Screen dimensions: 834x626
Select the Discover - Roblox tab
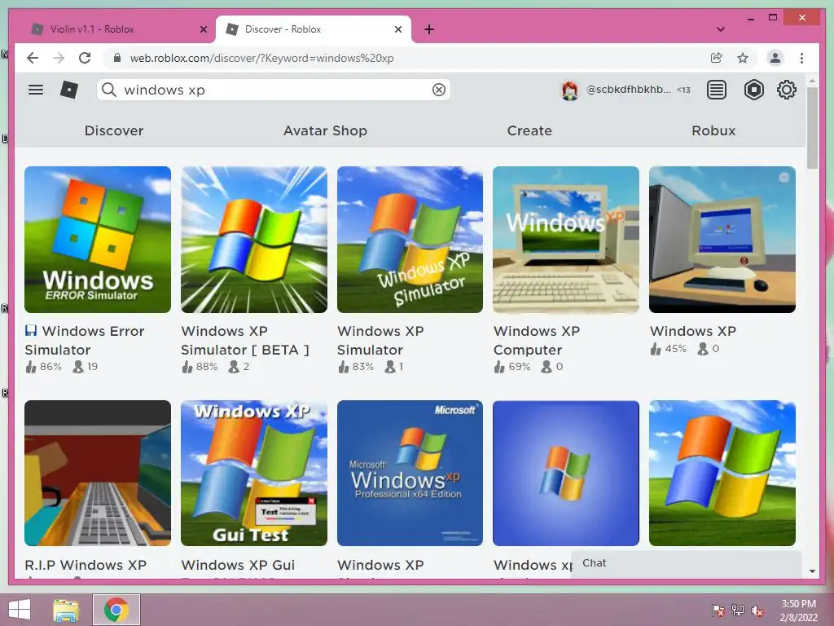tap(314, 29)
